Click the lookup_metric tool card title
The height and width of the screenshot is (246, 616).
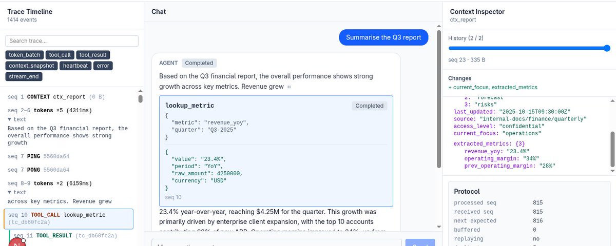(190, 106)
